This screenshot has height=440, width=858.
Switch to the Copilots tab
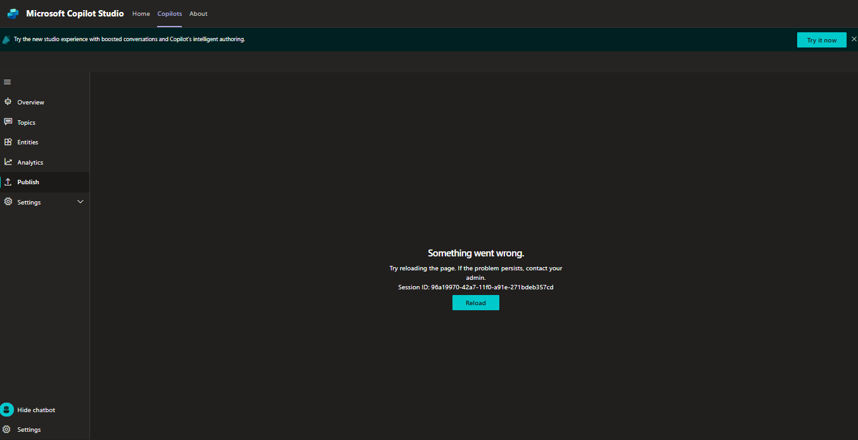(x=170, y=14)
